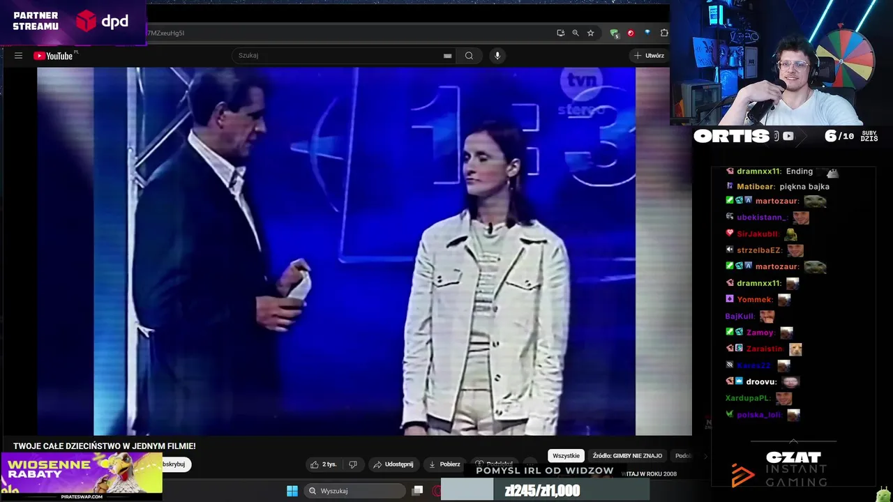Image resolution: width=893 pixels, height=502 pixels.
Task: Click chat username SirJakubII
Action: tap(758, 234)
